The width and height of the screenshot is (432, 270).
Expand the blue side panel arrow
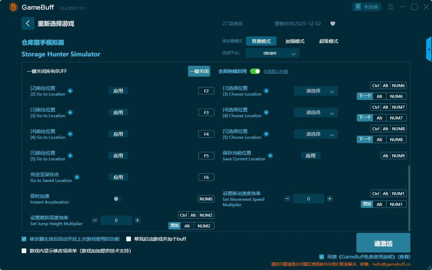click(429, 50)
